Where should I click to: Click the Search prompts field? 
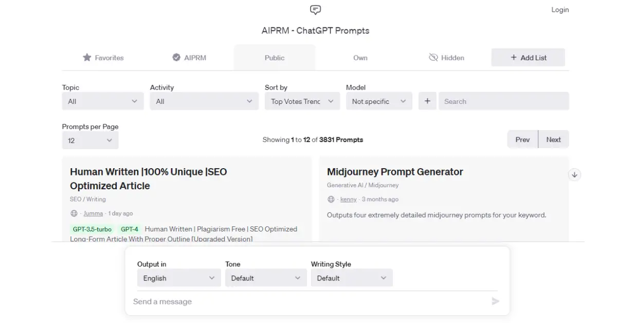click(503, 101)
